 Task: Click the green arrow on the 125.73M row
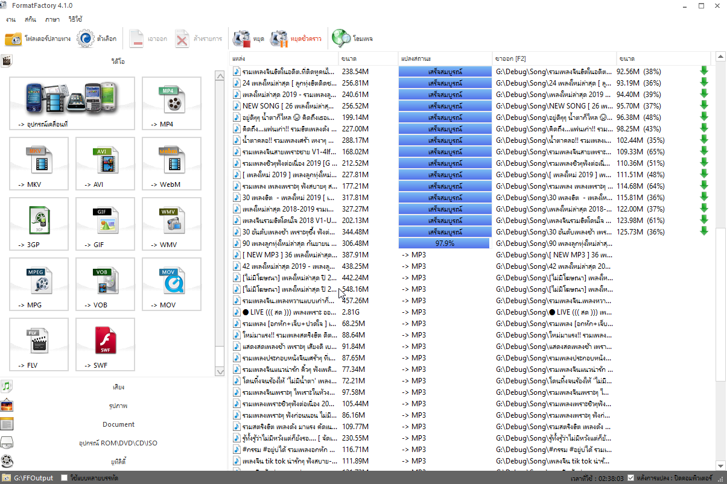click(703, 231)
